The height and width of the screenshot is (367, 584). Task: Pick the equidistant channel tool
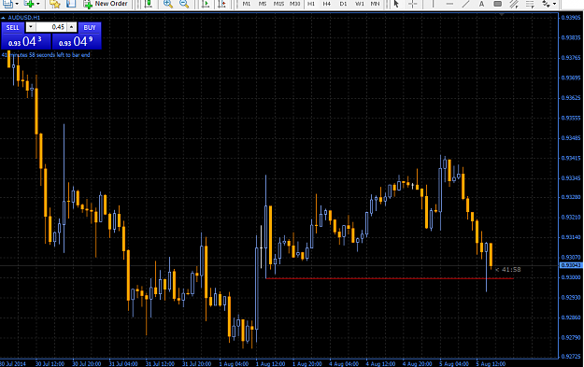514,4
